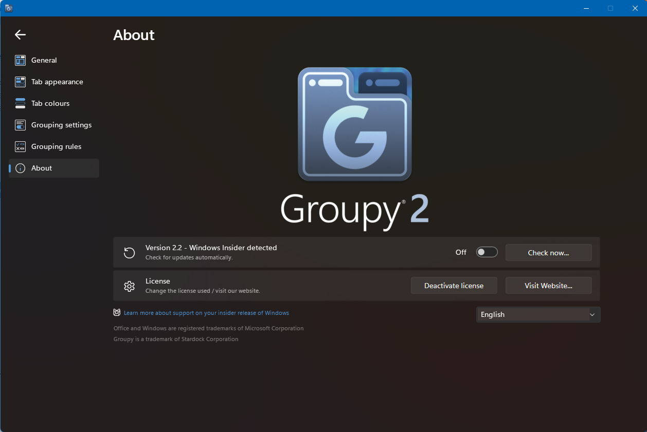
Task: Click the Deactivate license button
Action: 454,286
